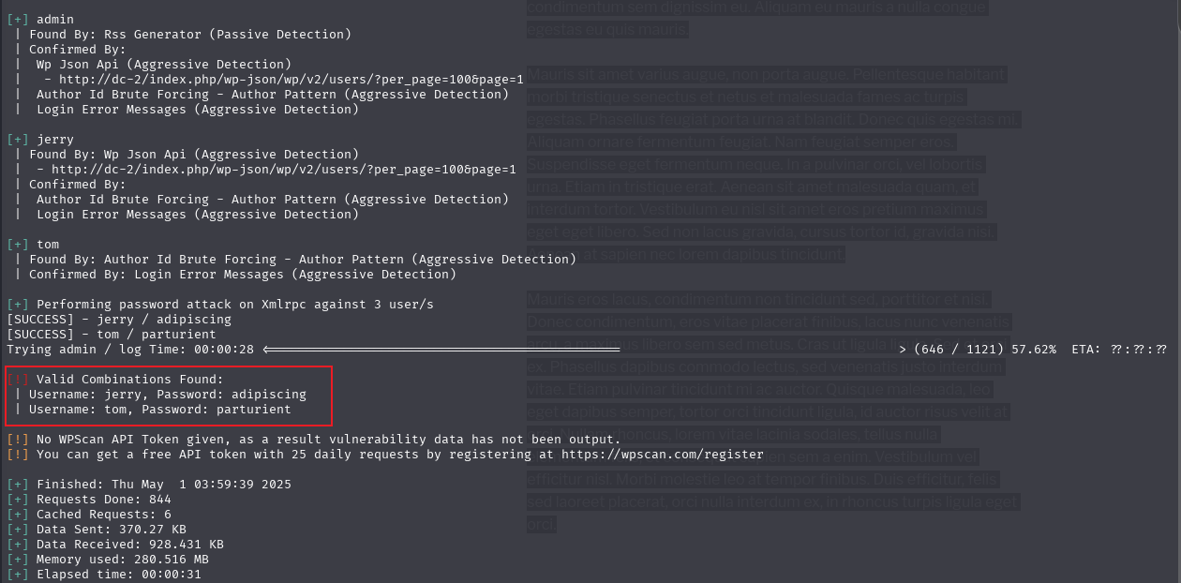This screenshot has width=1181, height=583.
Task: Click jerry's "Login Error Messages" line
Action: coord(198,215)
